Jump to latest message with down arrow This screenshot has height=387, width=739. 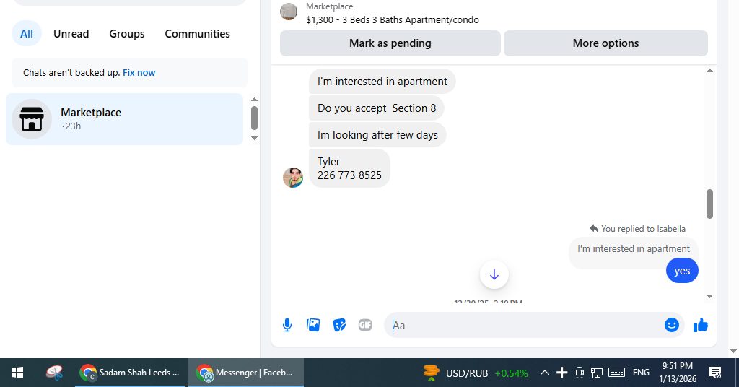(494, 274)
